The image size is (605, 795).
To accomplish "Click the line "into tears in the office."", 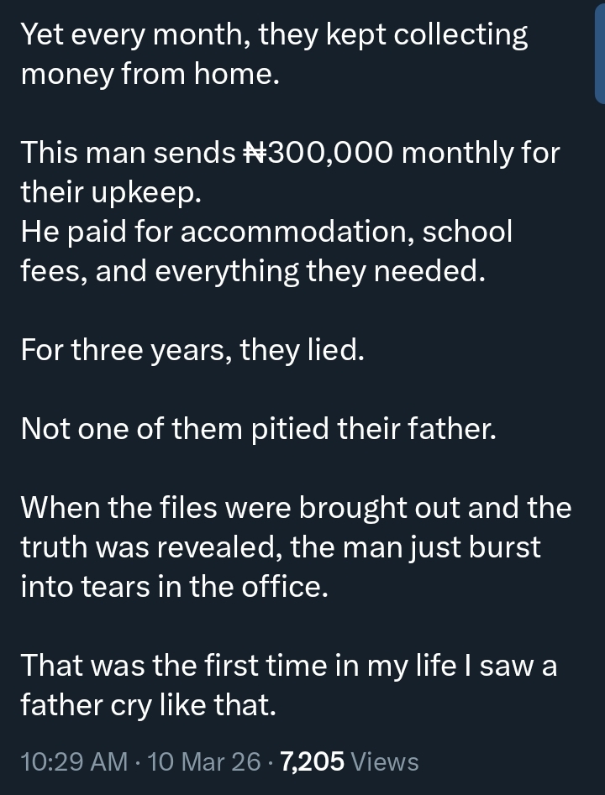I will (x=174, y=586).
